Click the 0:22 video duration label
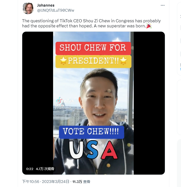Screen dimensions: 181x187 click(x=30, y=169)
